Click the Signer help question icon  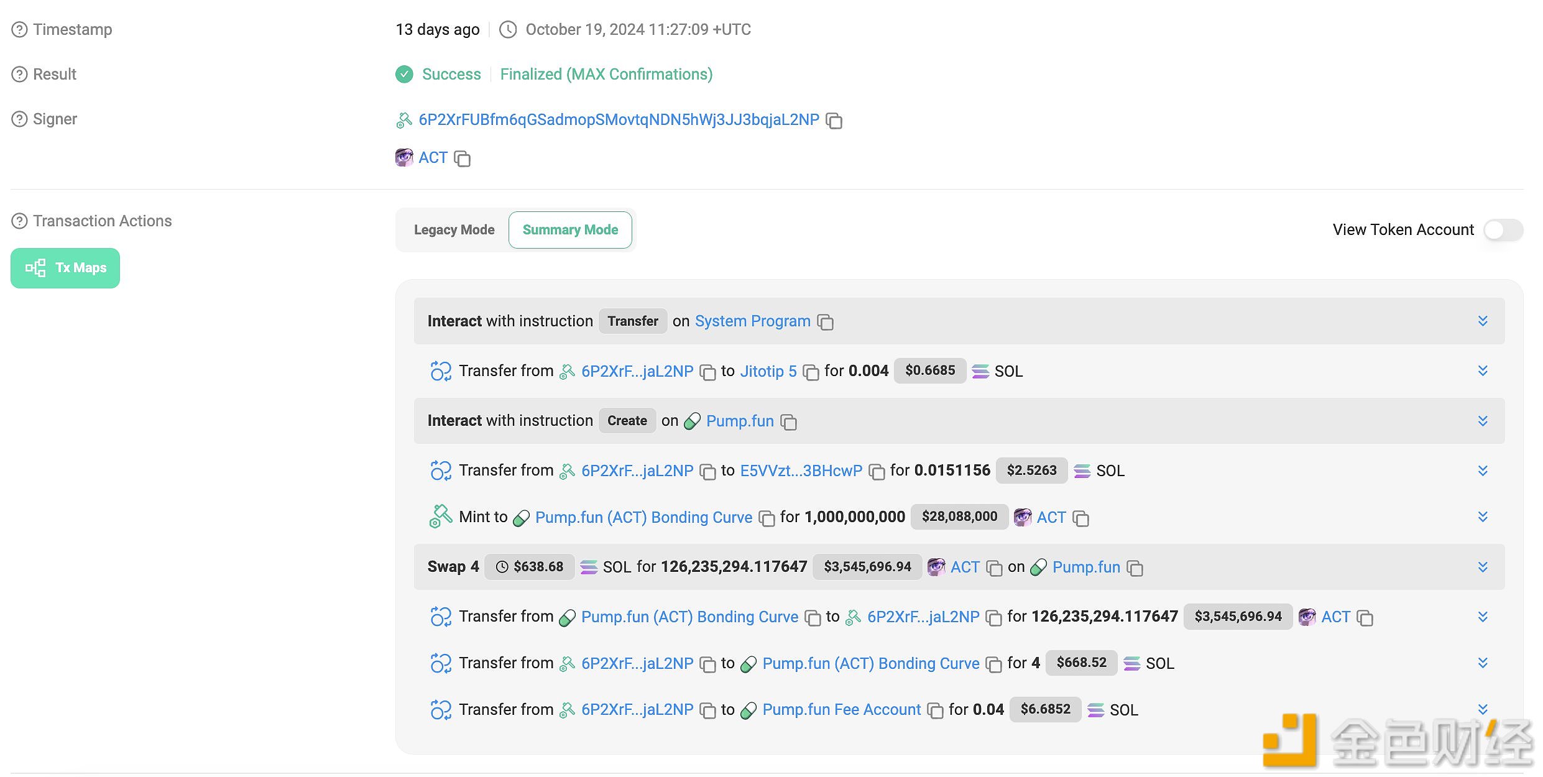tap(19, 119)
